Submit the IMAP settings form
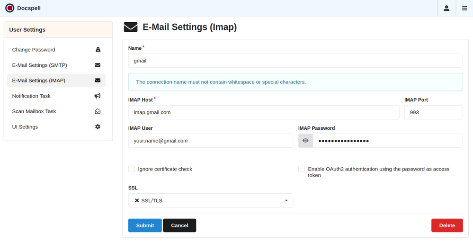This screenshot has width=473, height=243. [x=145, y=225]
